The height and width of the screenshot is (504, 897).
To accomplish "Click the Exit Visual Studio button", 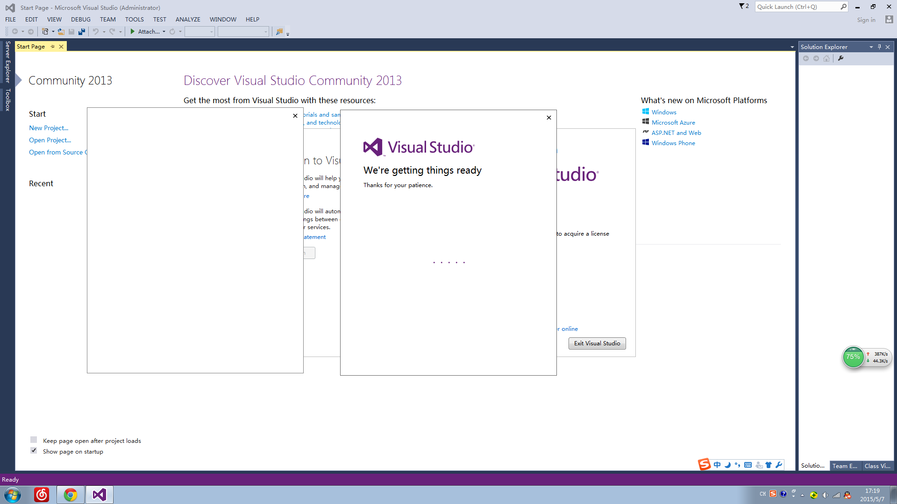I will click(597, 343).
